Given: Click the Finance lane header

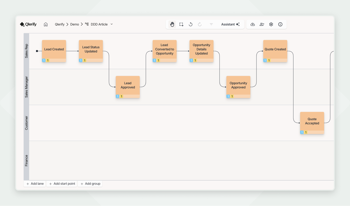Looking at the screenshot, I should (x=26, y=161).
